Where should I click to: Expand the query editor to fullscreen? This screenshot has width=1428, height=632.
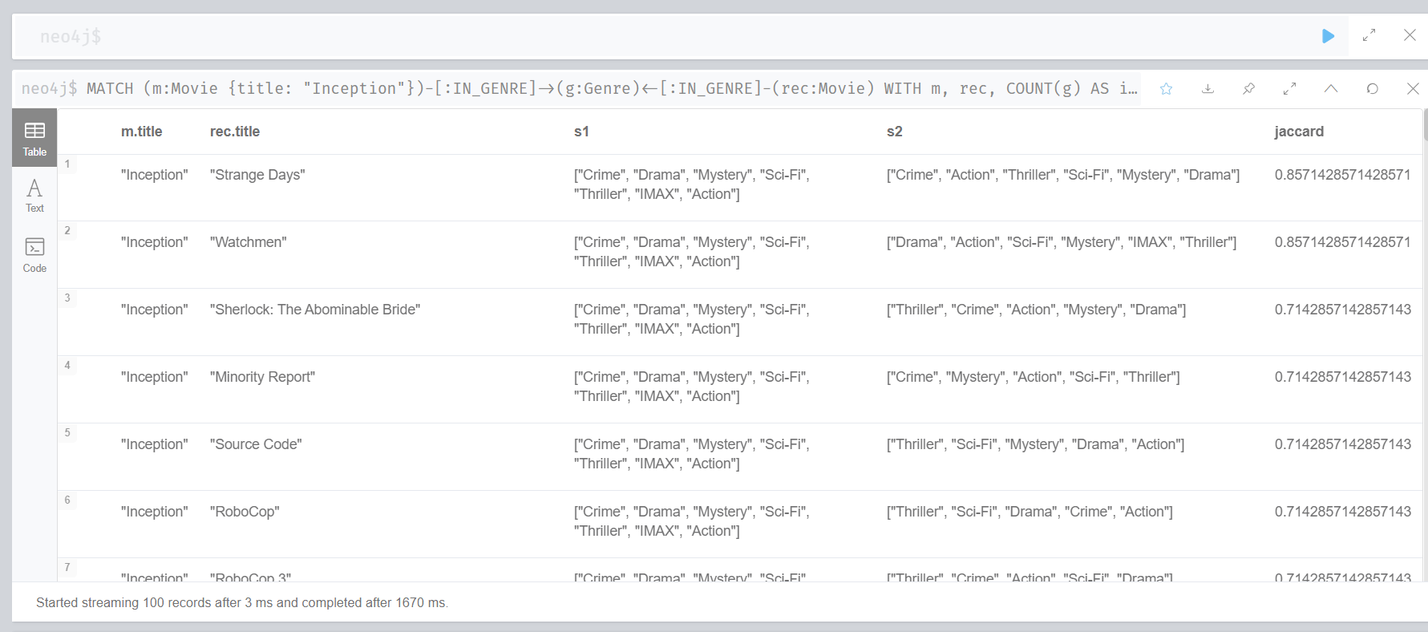point(1369,35)
